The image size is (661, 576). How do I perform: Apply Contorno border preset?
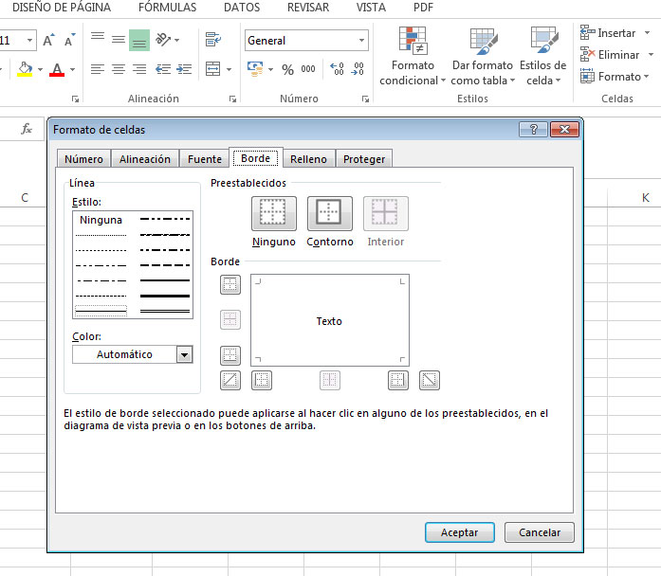pyautogui.click(x=330, y=213)
